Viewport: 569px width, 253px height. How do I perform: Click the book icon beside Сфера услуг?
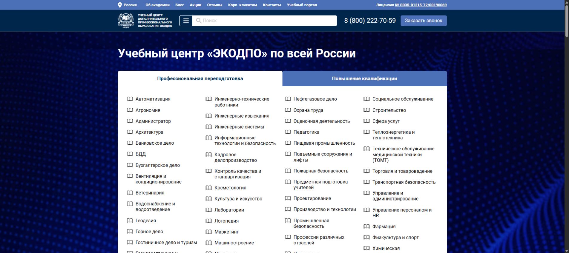(x=366, y=121)
